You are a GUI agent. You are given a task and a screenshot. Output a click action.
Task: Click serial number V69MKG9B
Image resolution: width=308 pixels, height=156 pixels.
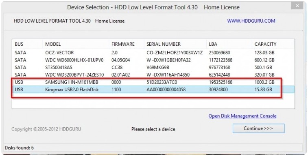pos(158,68)
